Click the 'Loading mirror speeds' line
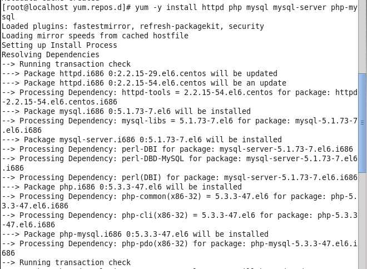The image size is (367, 269). (x=95, y=36)
